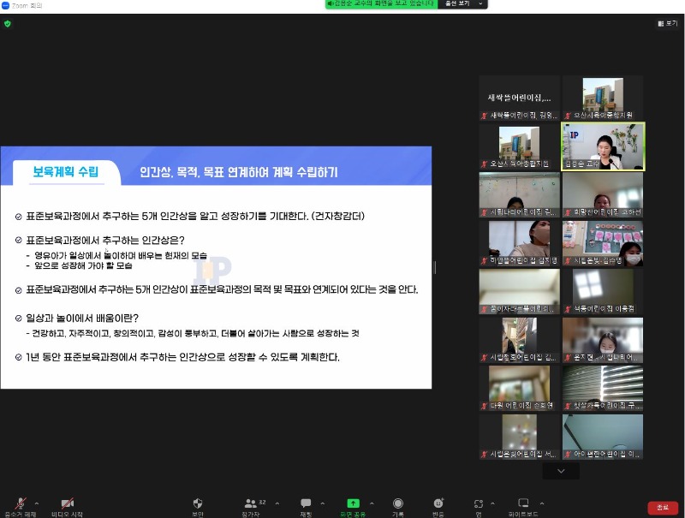The height and width of the screenshot is (518, 685).
Task: Click the green Share Screen (화면 공유) icon
Action: click(x=352, y=503)
